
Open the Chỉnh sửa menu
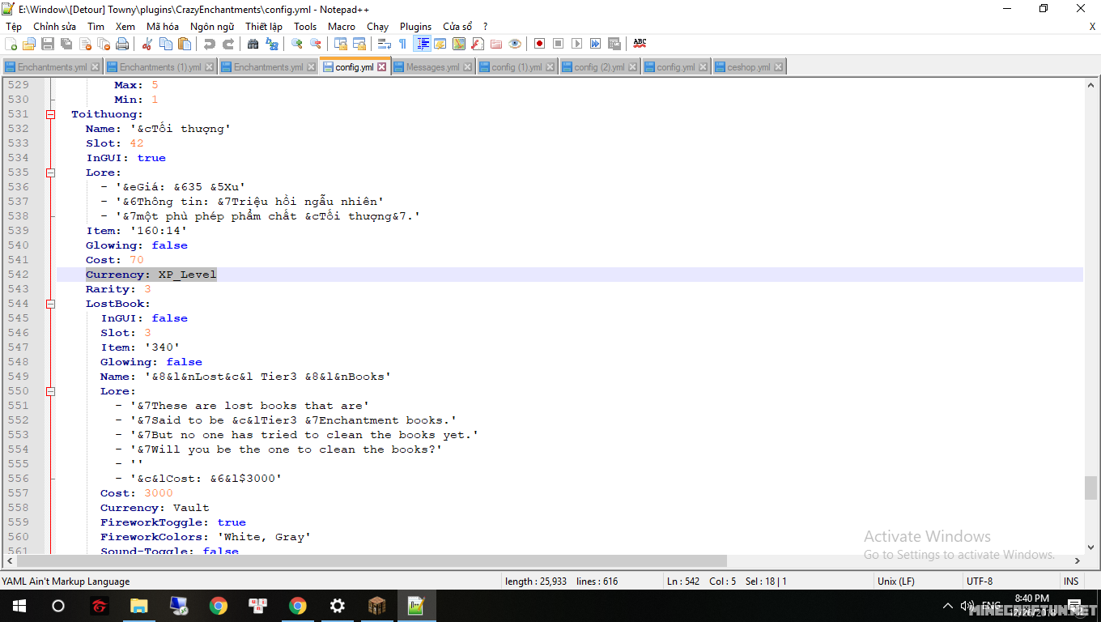[x=55, y=27]
